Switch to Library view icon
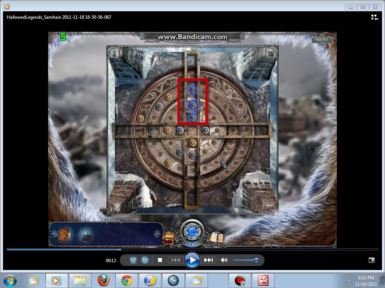 pyautogui.click(x=374, y=17)
